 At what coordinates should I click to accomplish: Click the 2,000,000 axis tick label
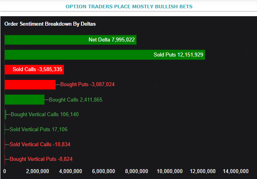37,171
